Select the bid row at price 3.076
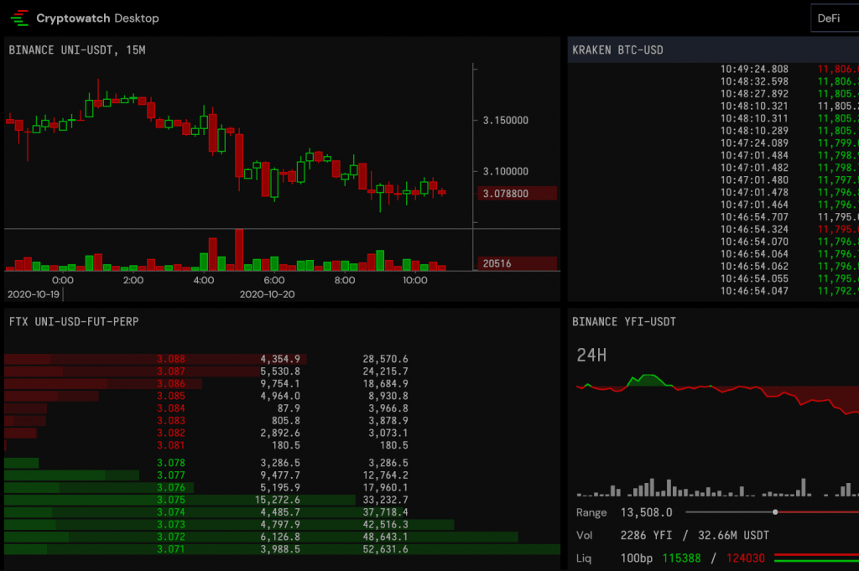Viewport: 859px width, 571px height. (282, 487)
